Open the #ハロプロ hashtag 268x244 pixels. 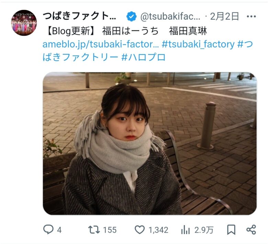[143, 57]
